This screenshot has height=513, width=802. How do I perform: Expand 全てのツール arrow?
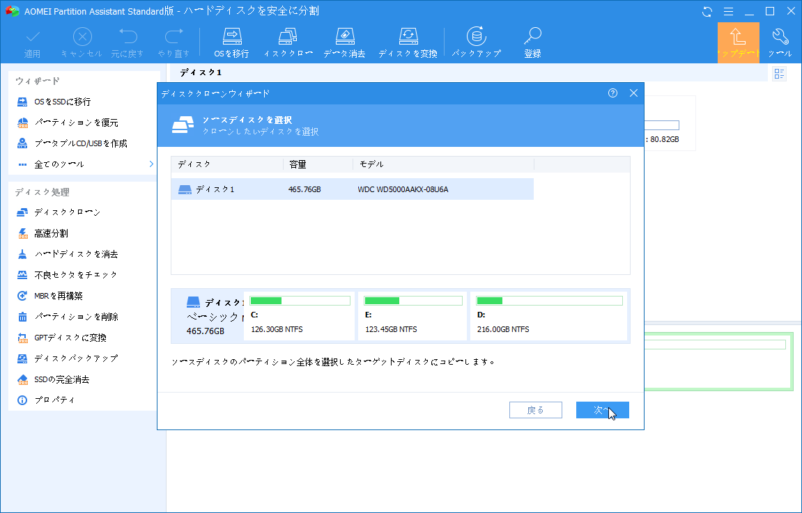[151, 164]
